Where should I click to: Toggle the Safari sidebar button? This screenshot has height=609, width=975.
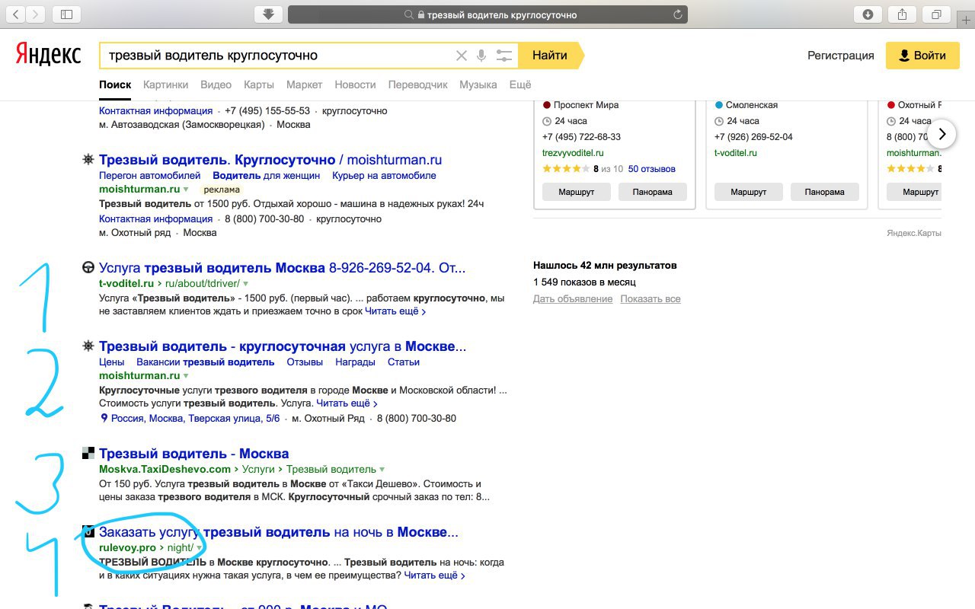66,14
